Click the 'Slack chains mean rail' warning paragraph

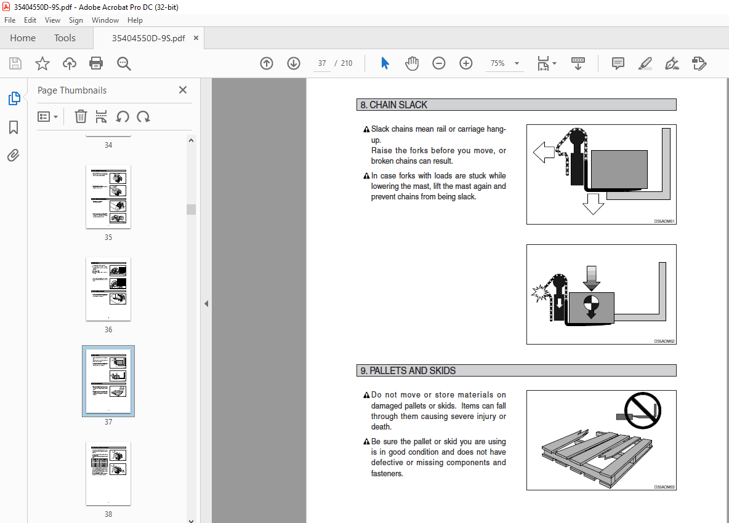tap(435, 145)
